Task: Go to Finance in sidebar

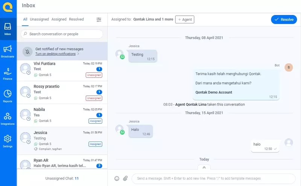Action: (x=8, y=73)
